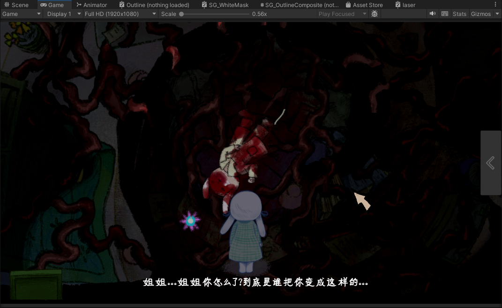Go to the Asset Store tab

[364, 5]
